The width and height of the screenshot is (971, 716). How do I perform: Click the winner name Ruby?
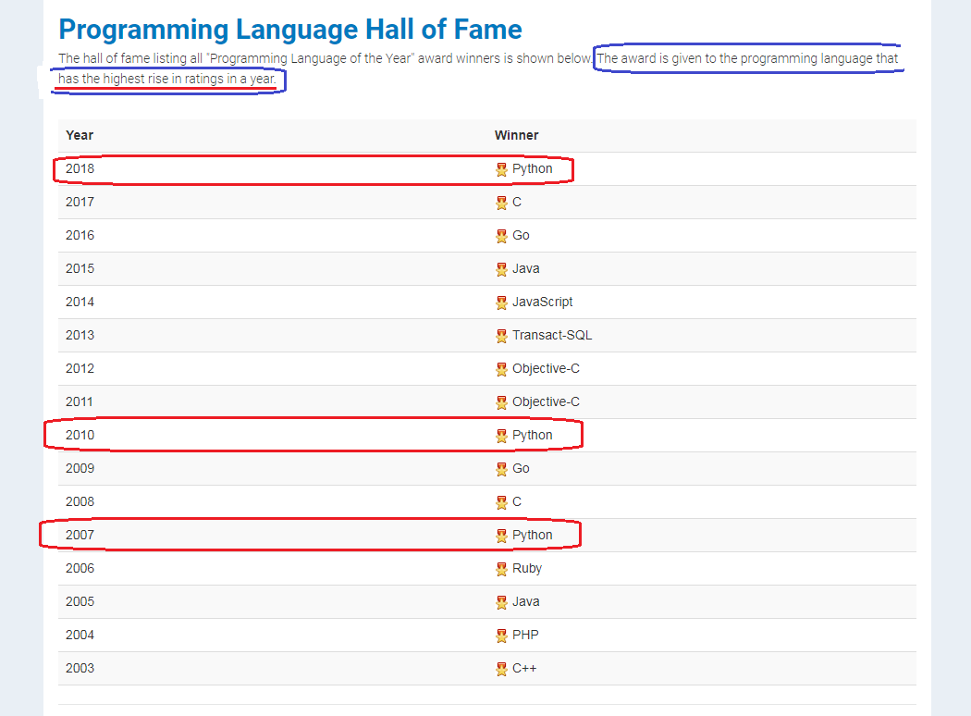[x=527, y=569]
